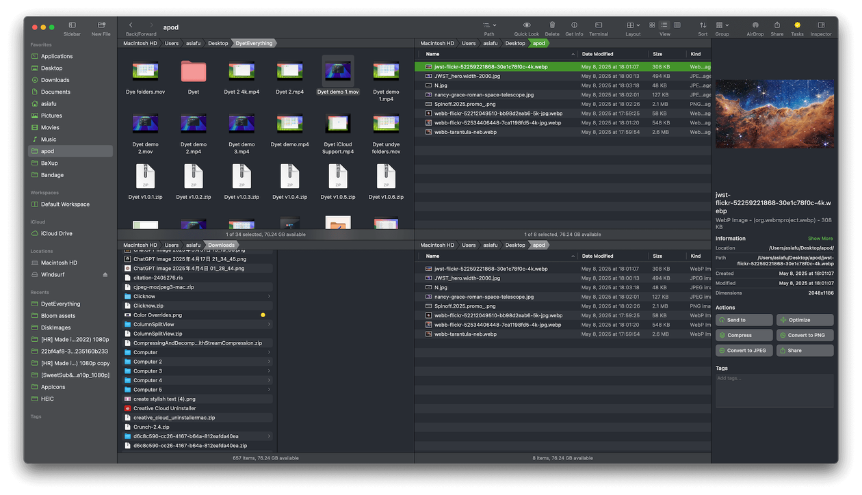Viewport: 862px width, 495px height.
Task: Click the Show More link in Information
Action: [x=820, y=239]
